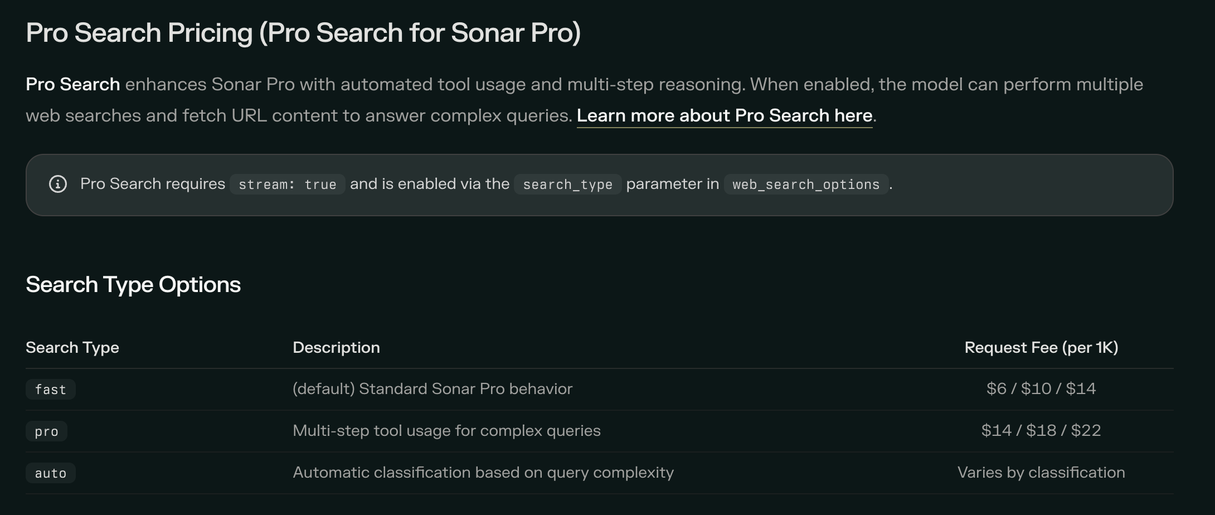Click the 'search_type' inline code label

coord(567,184)
